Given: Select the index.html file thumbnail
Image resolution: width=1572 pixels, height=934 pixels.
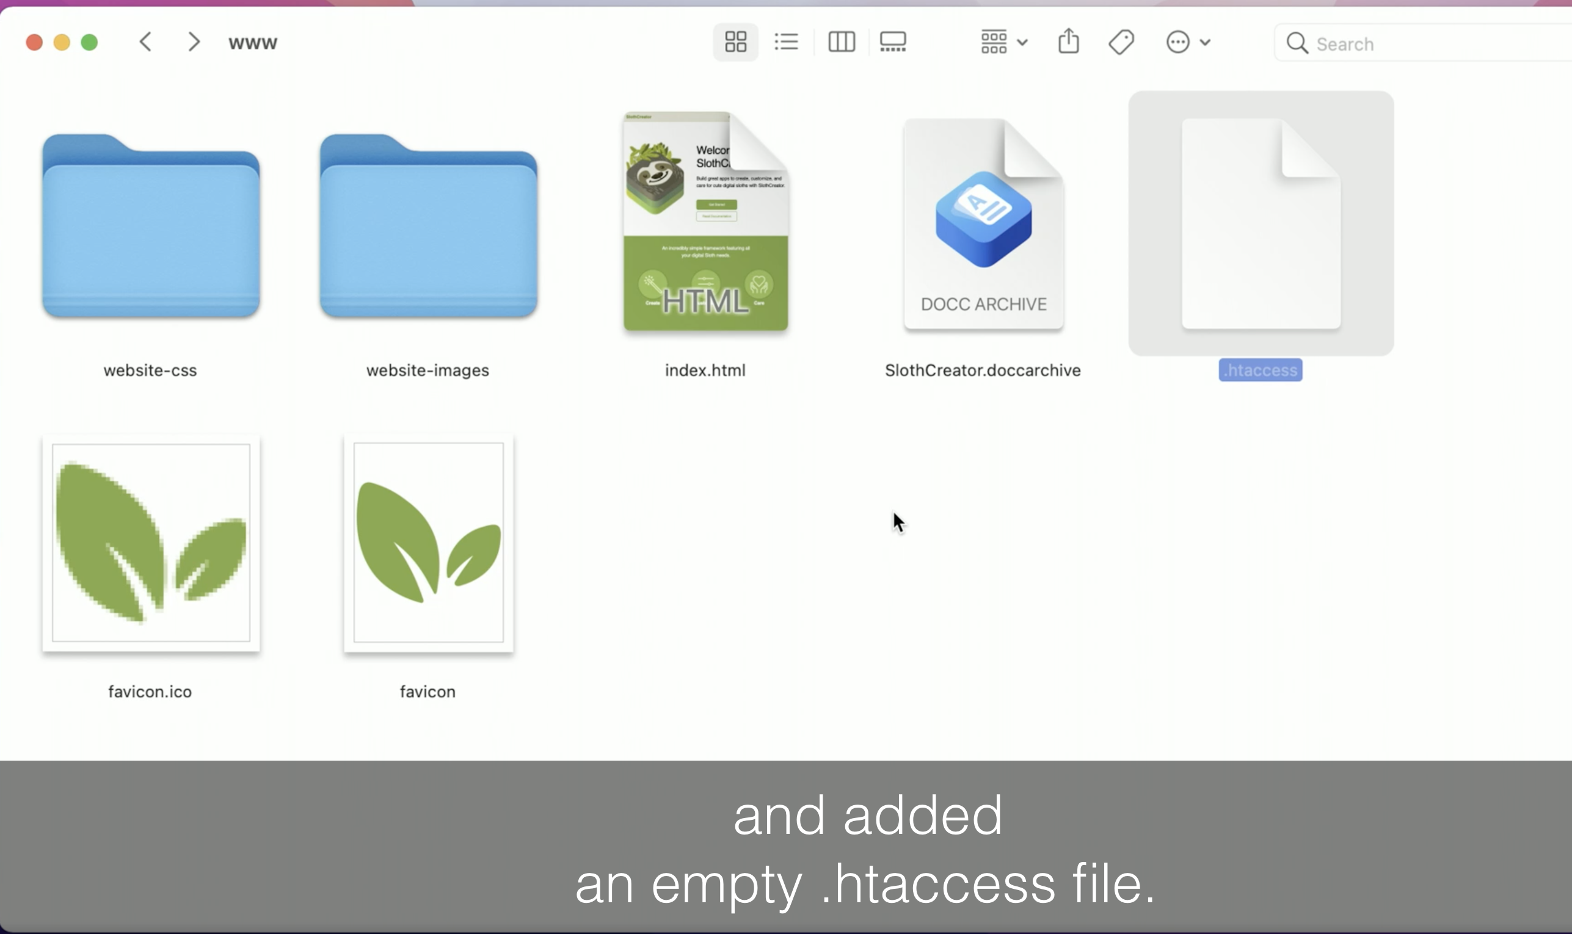Looking at the screenshot, I should coord(705,222).
